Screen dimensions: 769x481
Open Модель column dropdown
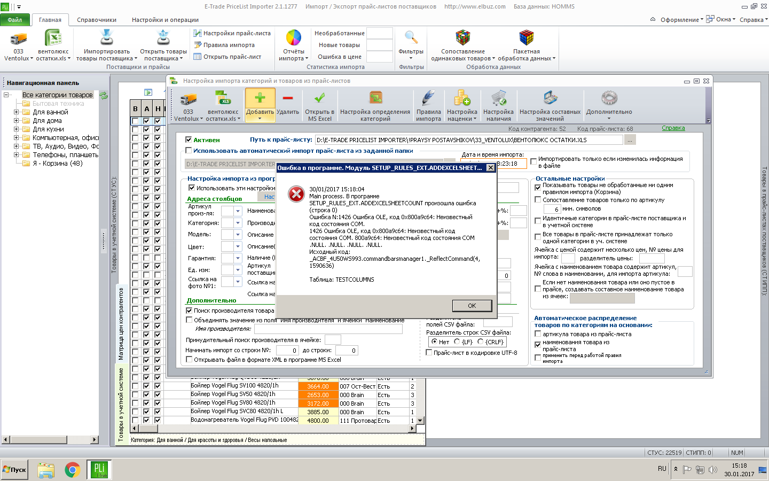238,235
